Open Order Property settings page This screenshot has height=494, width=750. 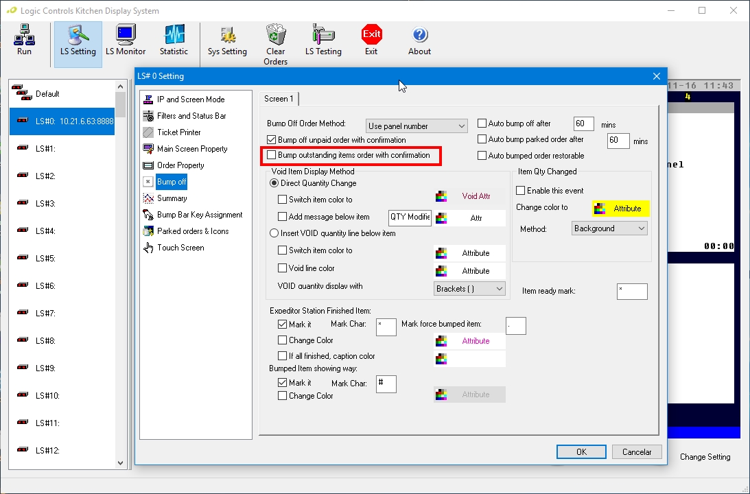point(174,165)
